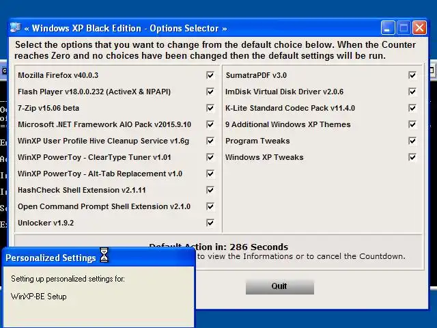This screenshot has width=437, height=328.
Task: Uncheck Microsoft .NET Framework AIO Pack checkbox
Action: click(210, 124)
